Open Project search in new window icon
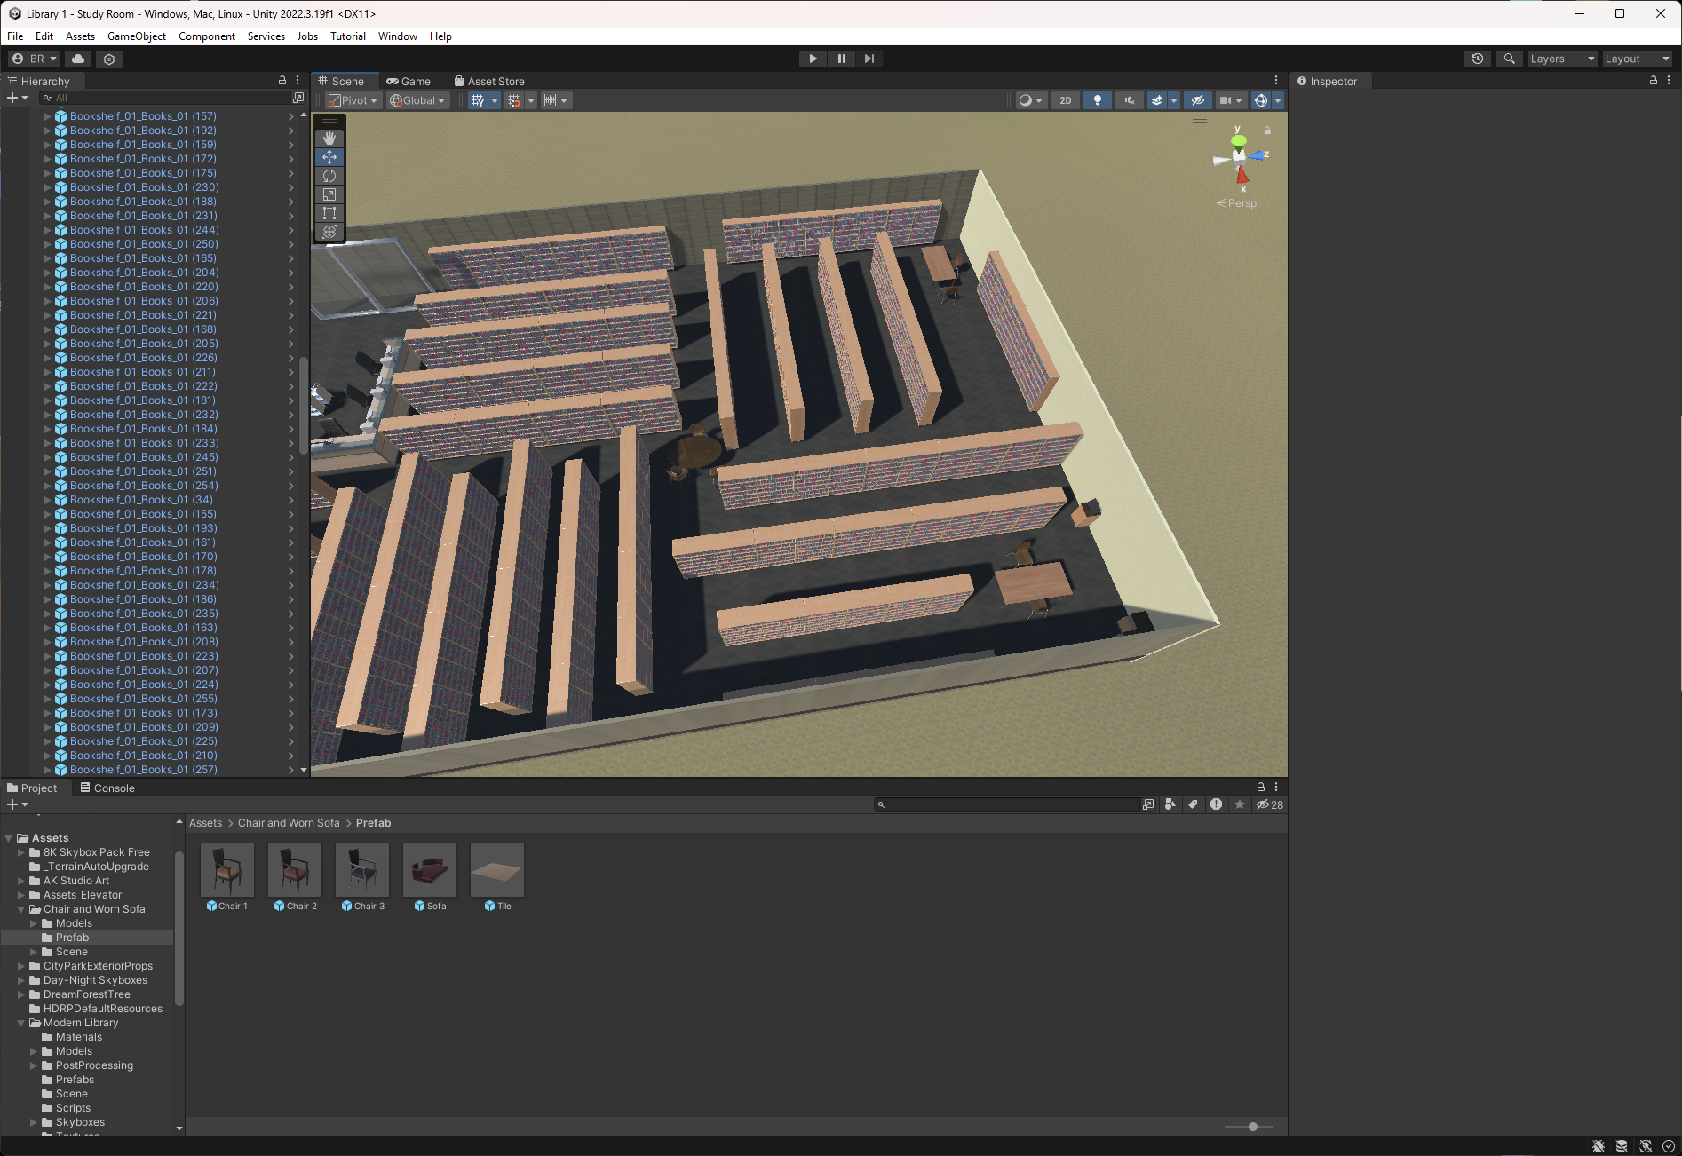The width and height of the screenshot is (1682, 1156). [x=1148, y=804]
